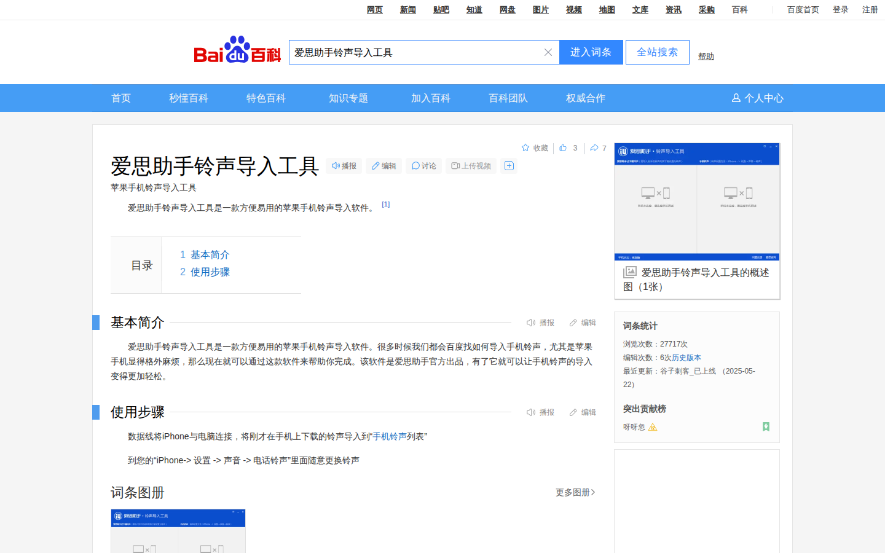
Task: Open the [1] reference footnote
Action: [x=386, y=204]
